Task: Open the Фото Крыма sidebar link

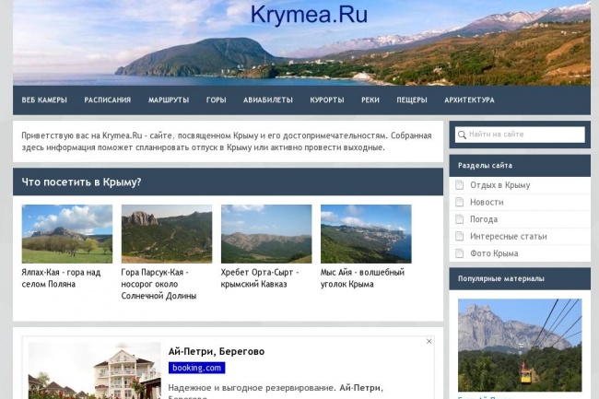Action: [x=494, y=253]
